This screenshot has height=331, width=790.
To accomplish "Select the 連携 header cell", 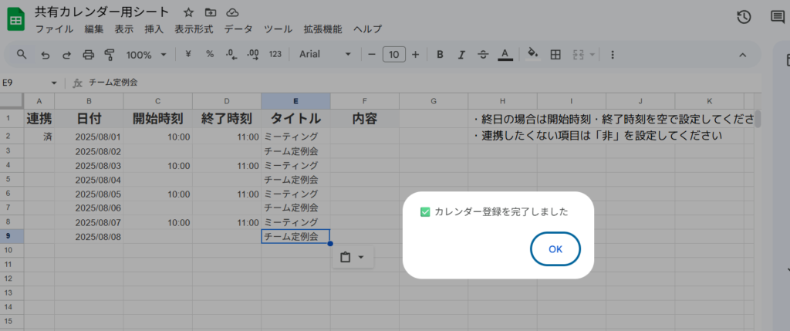I will click(x=39, y=118).
